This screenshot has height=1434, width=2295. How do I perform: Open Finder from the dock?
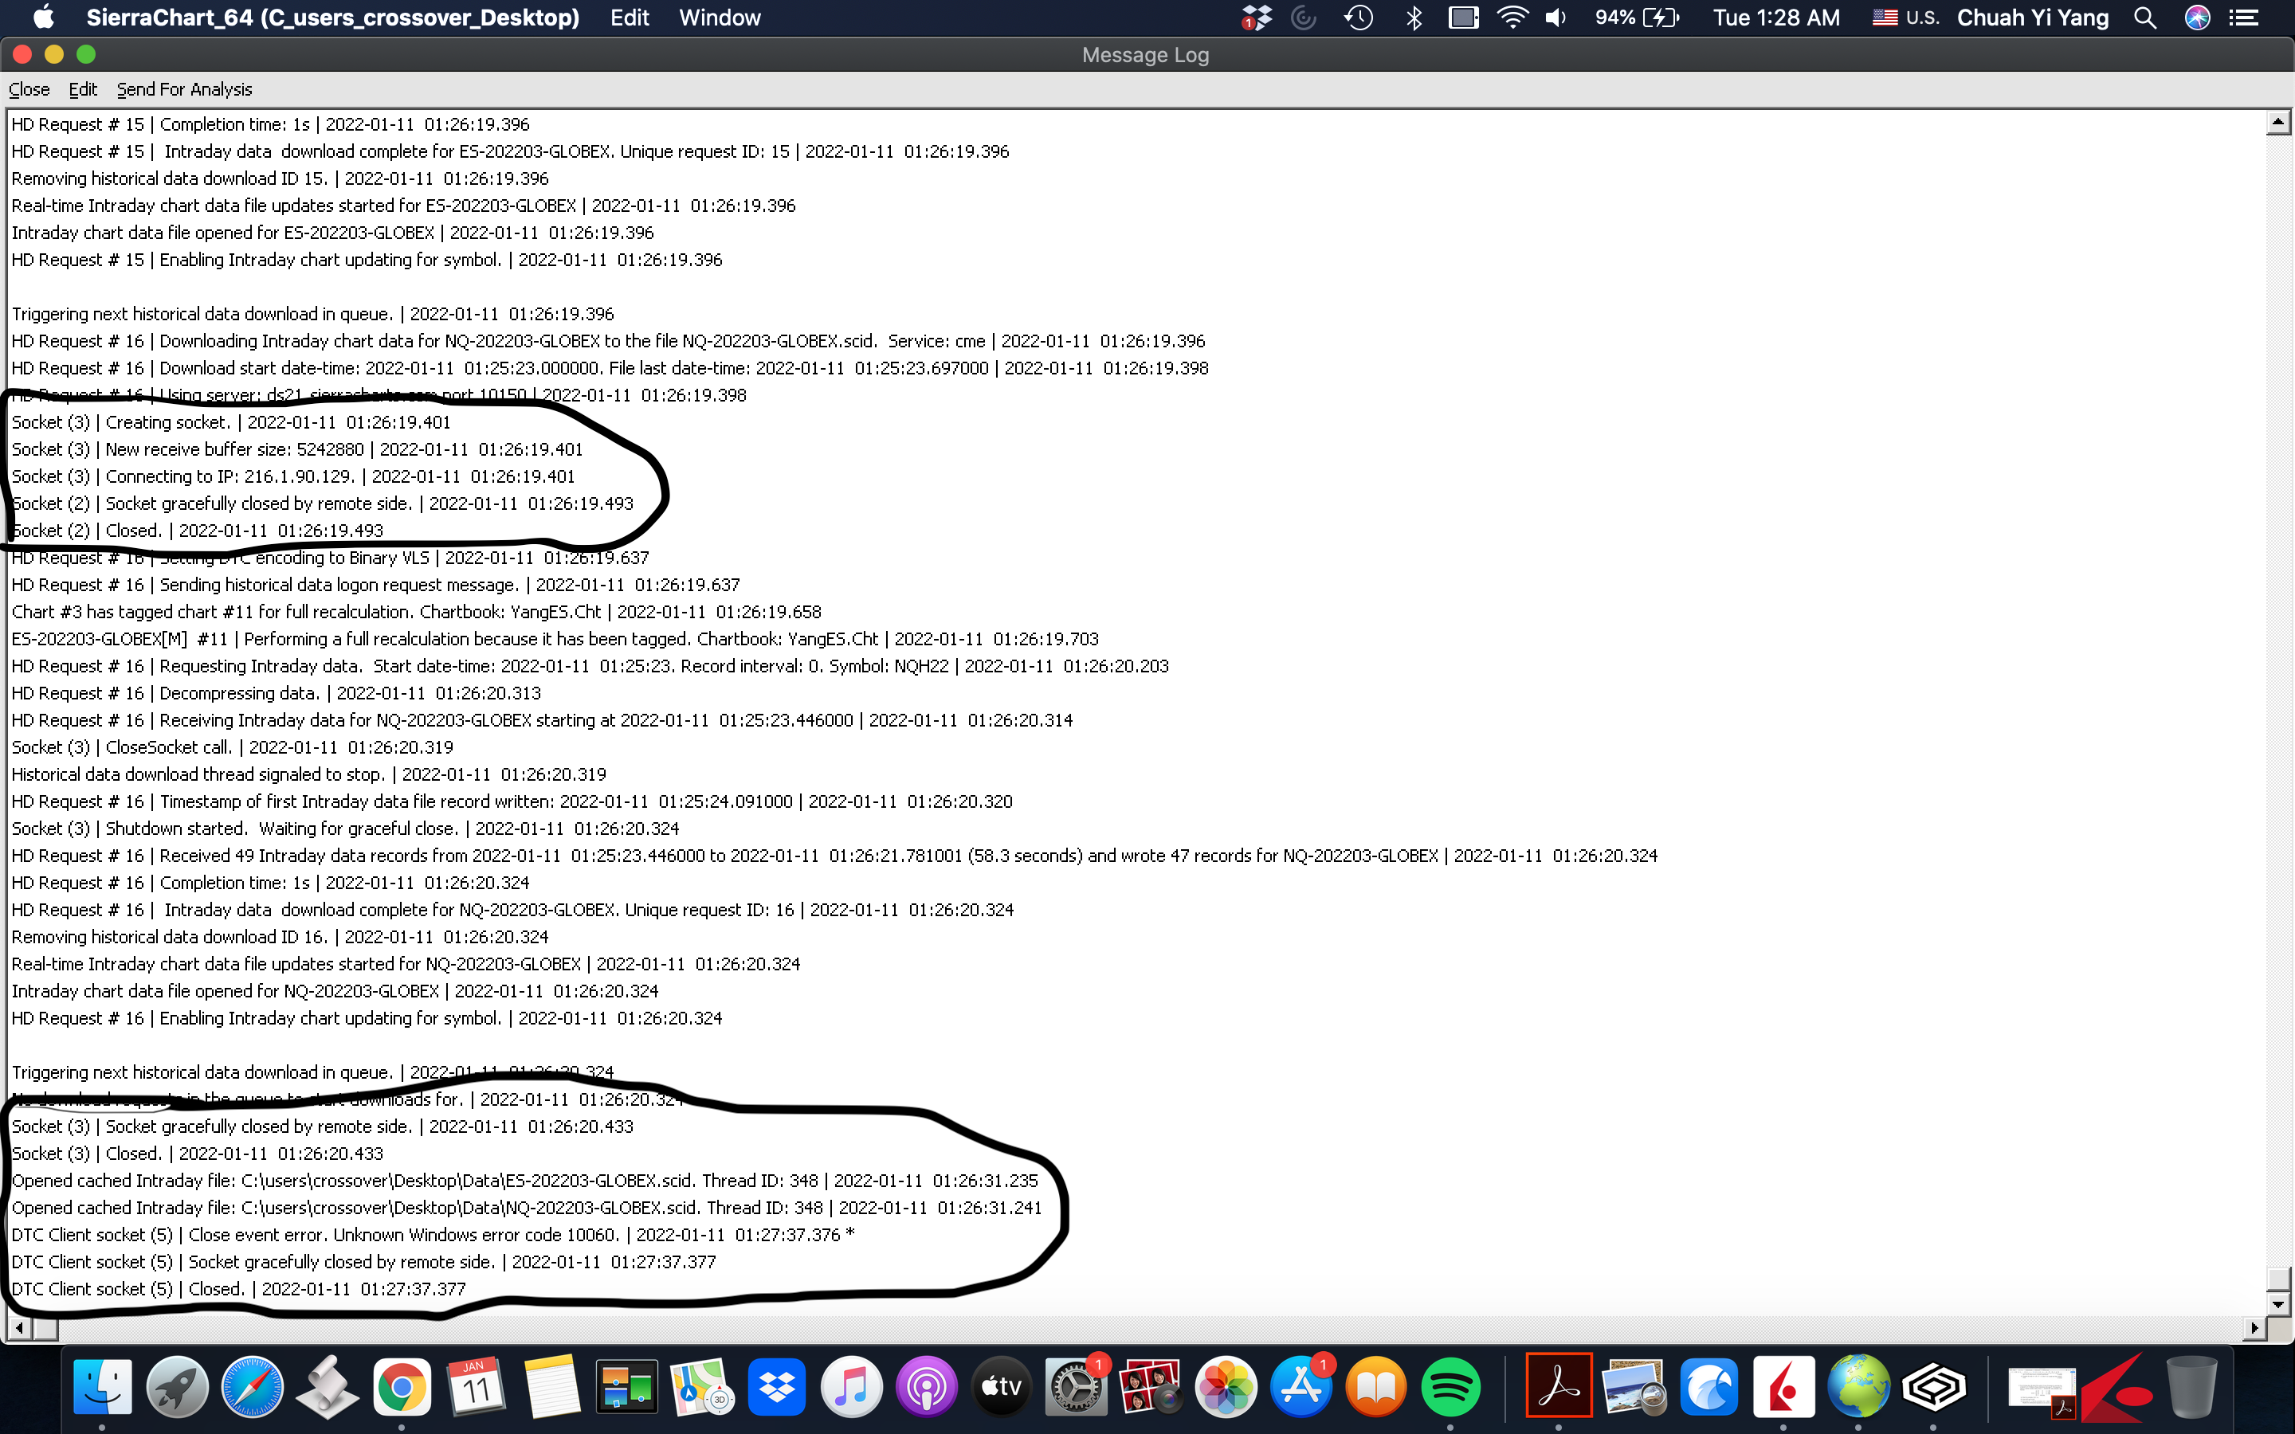pyautogui.click(x=103, y=1388)
